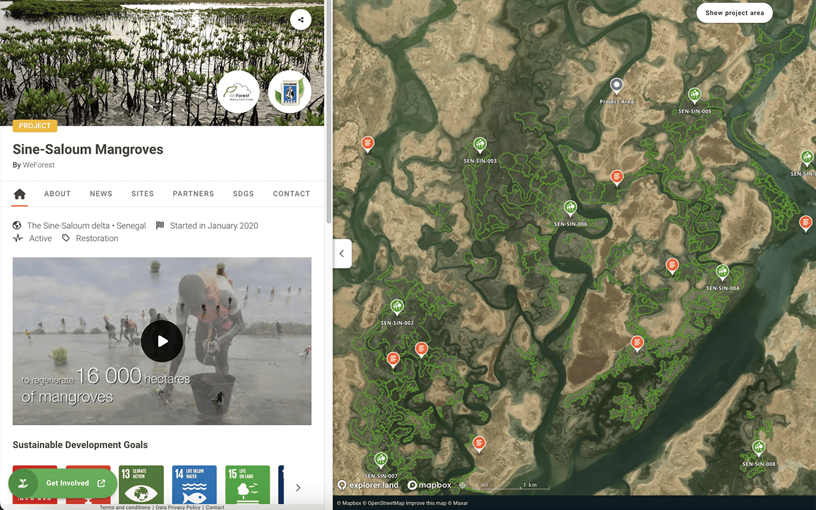Select the SEN-SIN-005 site marker
Image resolution: width=816 pixels, height=510 pixels.
pyautogui.click(x=694, y=96)
